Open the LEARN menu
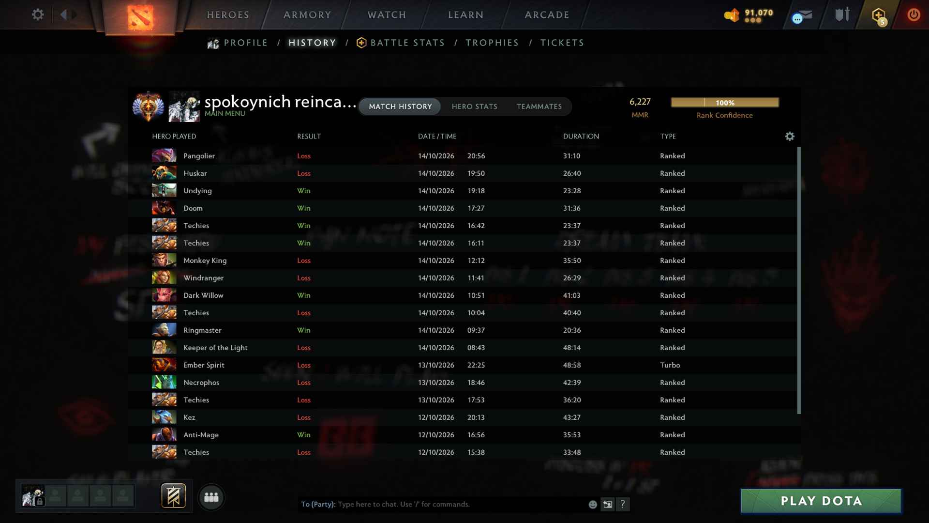Screen dimensions: 929x523 (x=465, y=15)
